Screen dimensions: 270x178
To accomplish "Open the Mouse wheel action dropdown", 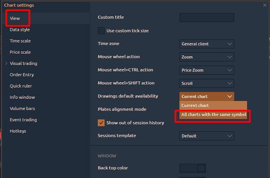I will tap(207, 57).
